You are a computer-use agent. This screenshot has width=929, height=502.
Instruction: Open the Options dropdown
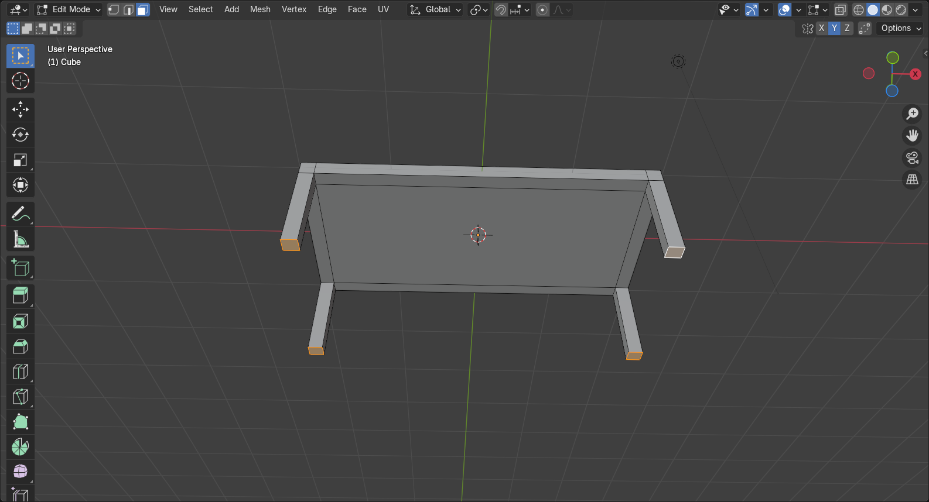point(900,28)
